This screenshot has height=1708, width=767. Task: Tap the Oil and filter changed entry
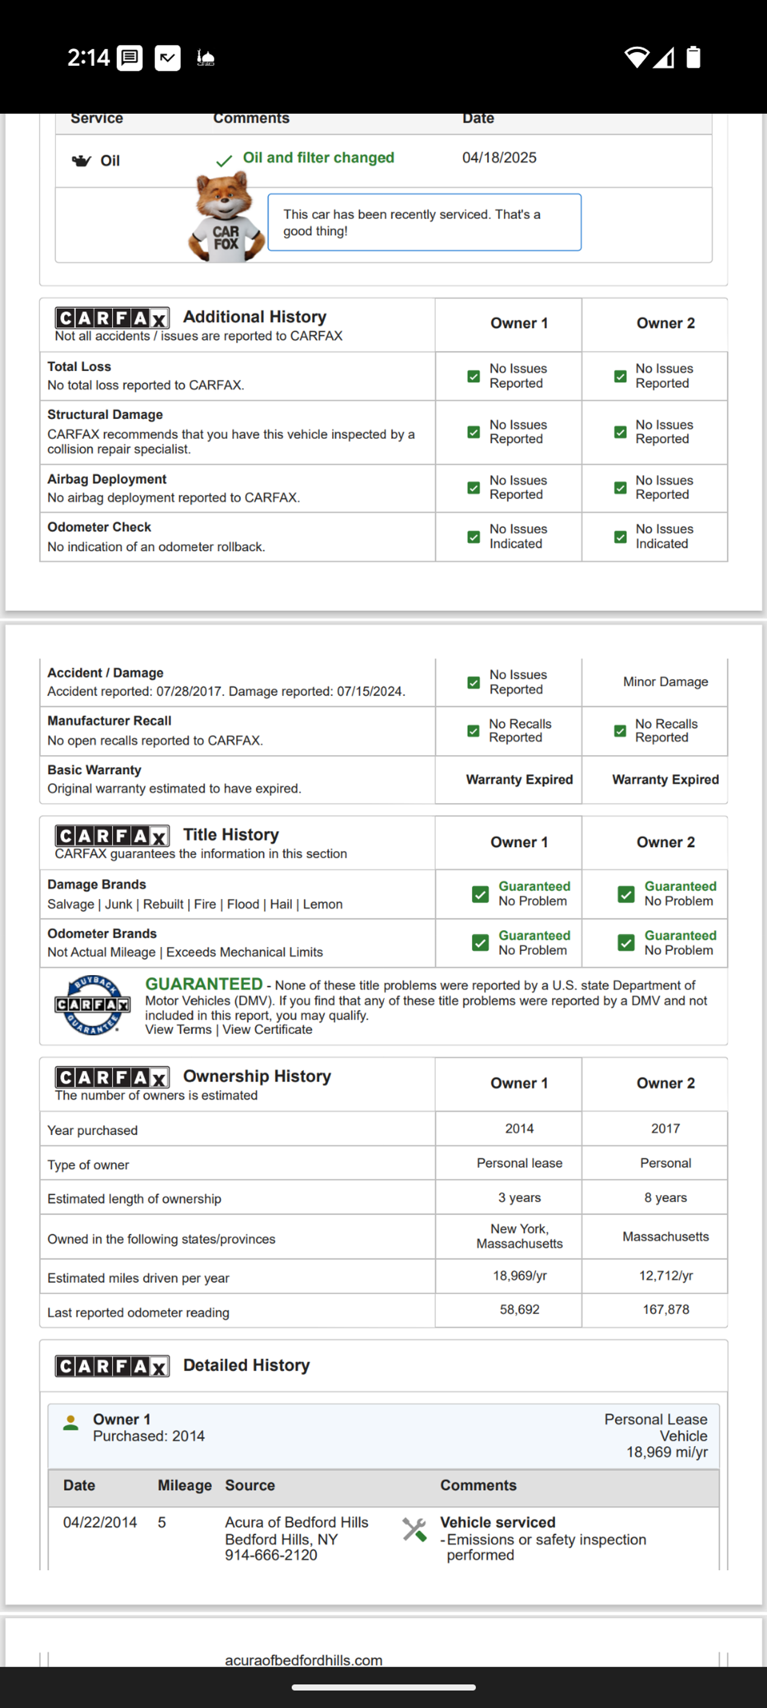(x=318, y=158)
